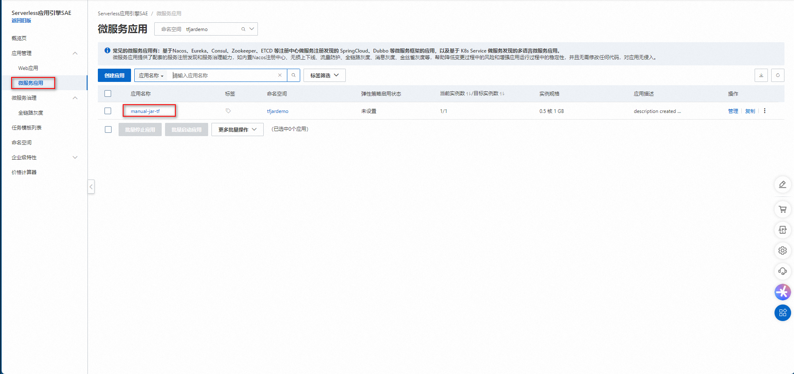The height and width of the screenshot is (374, 794).
Task: Click the 未设置 status cell
Action: (369, 111)
